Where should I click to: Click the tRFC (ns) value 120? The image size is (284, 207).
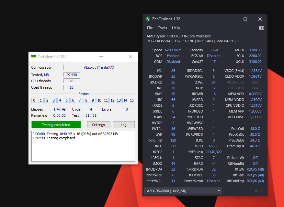coord(173,140)
